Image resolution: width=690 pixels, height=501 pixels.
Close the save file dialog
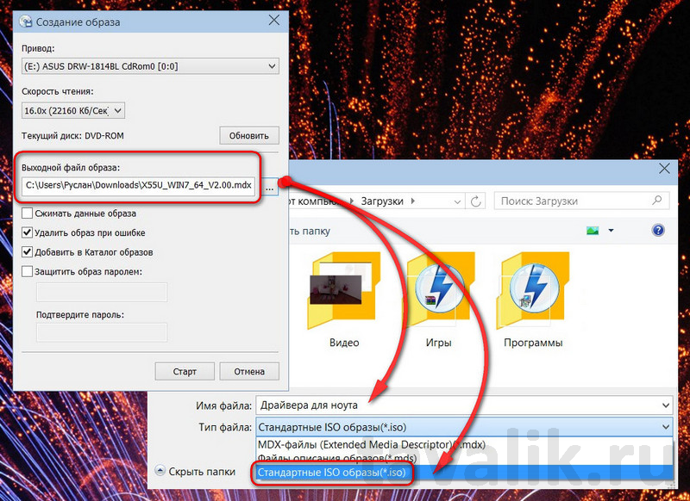pyautogui.click(x=664, y=168)
